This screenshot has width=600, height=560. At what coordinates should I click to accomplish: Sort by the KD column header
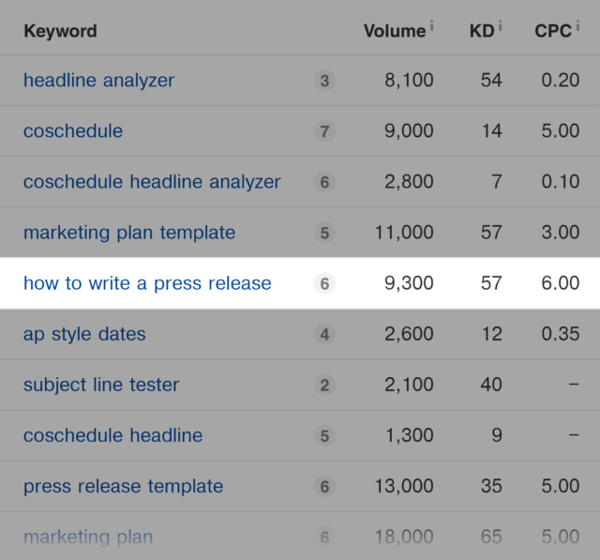coord(482,31)
